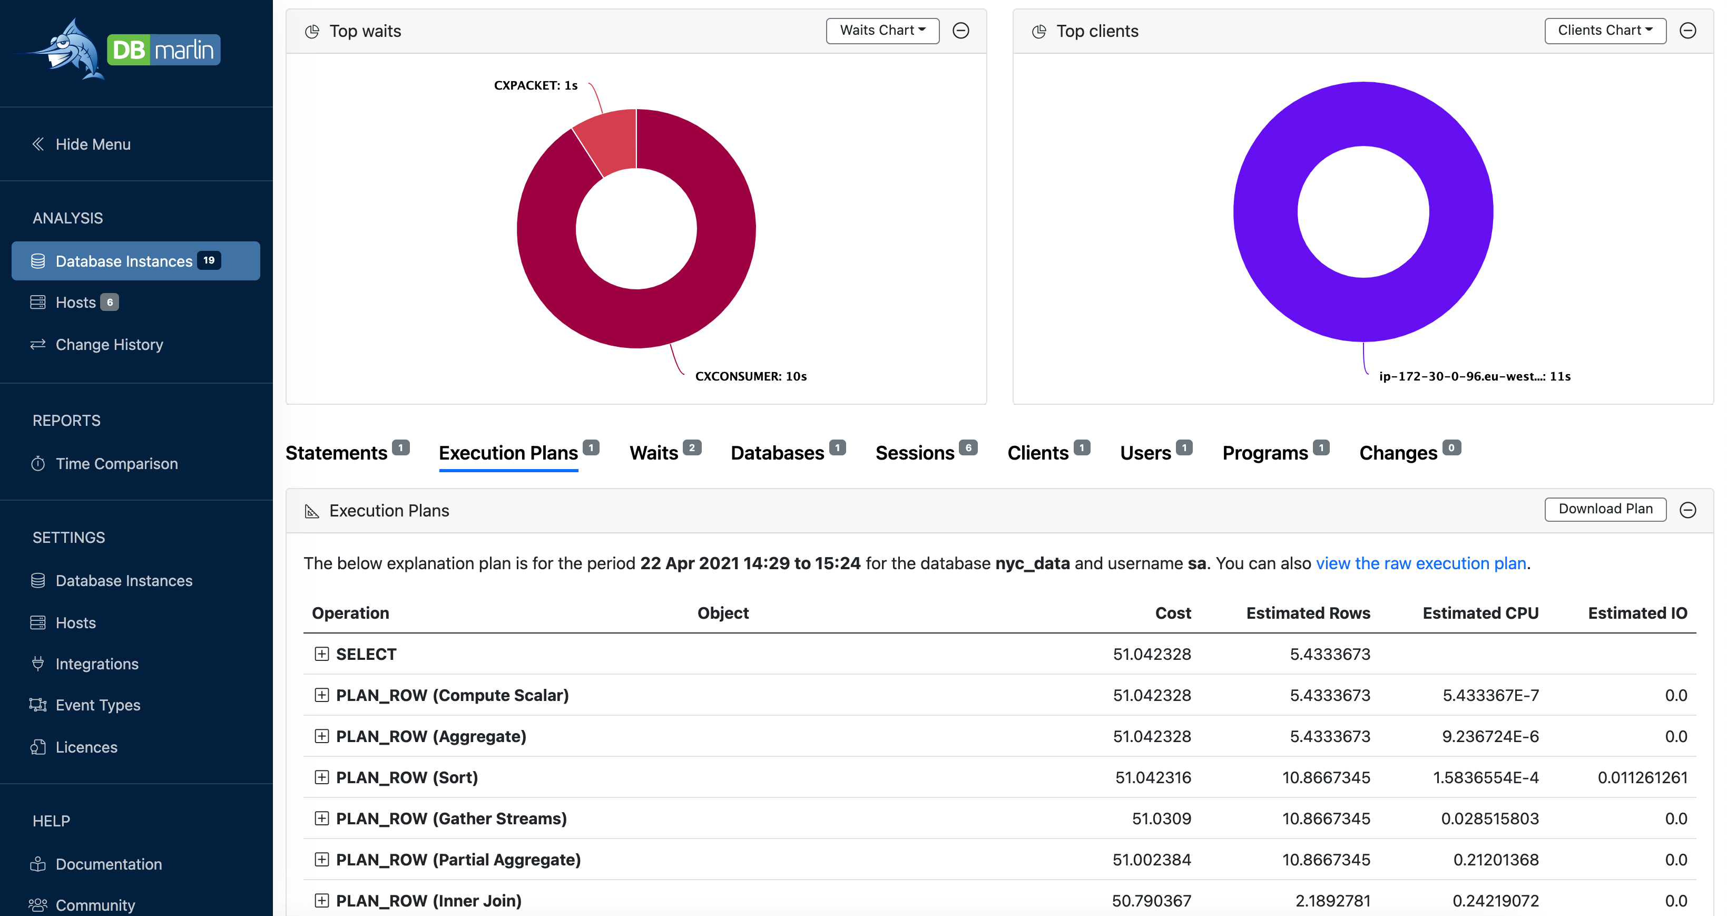Image resolution: width=1727 pixels, height=916 pixels.
Task: Click the Estimated IO column header
Action: [x=1637, y=613]
